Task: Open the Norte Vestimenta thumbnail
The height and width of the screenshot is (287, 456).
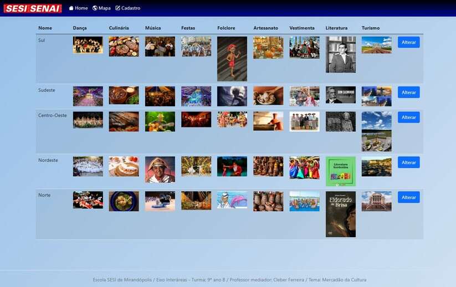Action: [x=304, y=201]
